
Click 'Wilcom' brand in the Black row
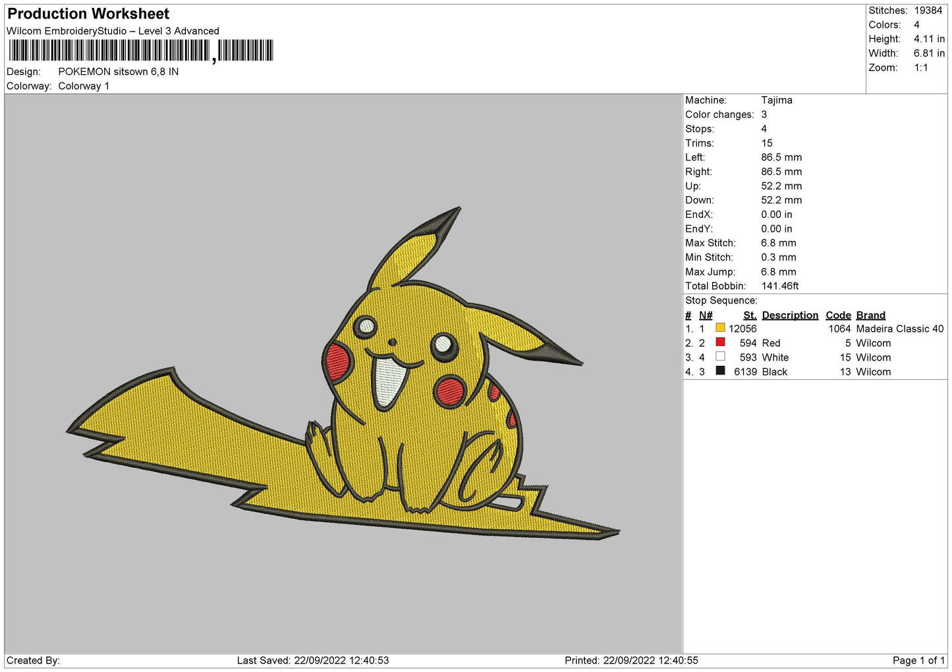click(x=874, y=372)
